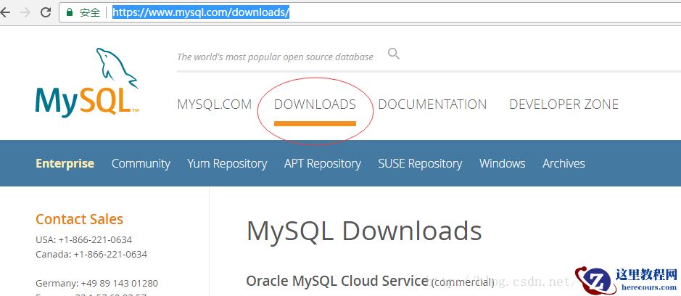Image resolution: width=681 pixels, height=296 pixels.
Task: Select the mysql.com downloads URL in address bar
Action: tap(201, 12)
